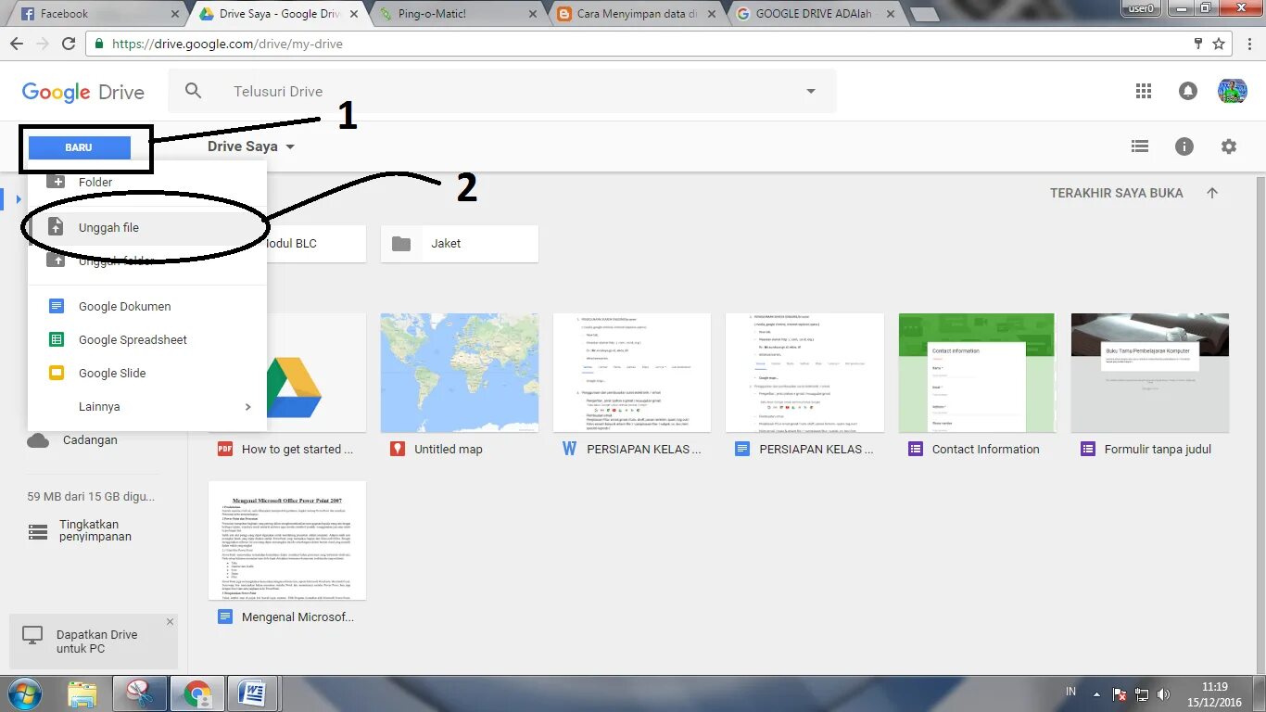This screenshot has height=712, width=1266.
Task: Open the Chrome menu icon
Action: coord(1248,44)
